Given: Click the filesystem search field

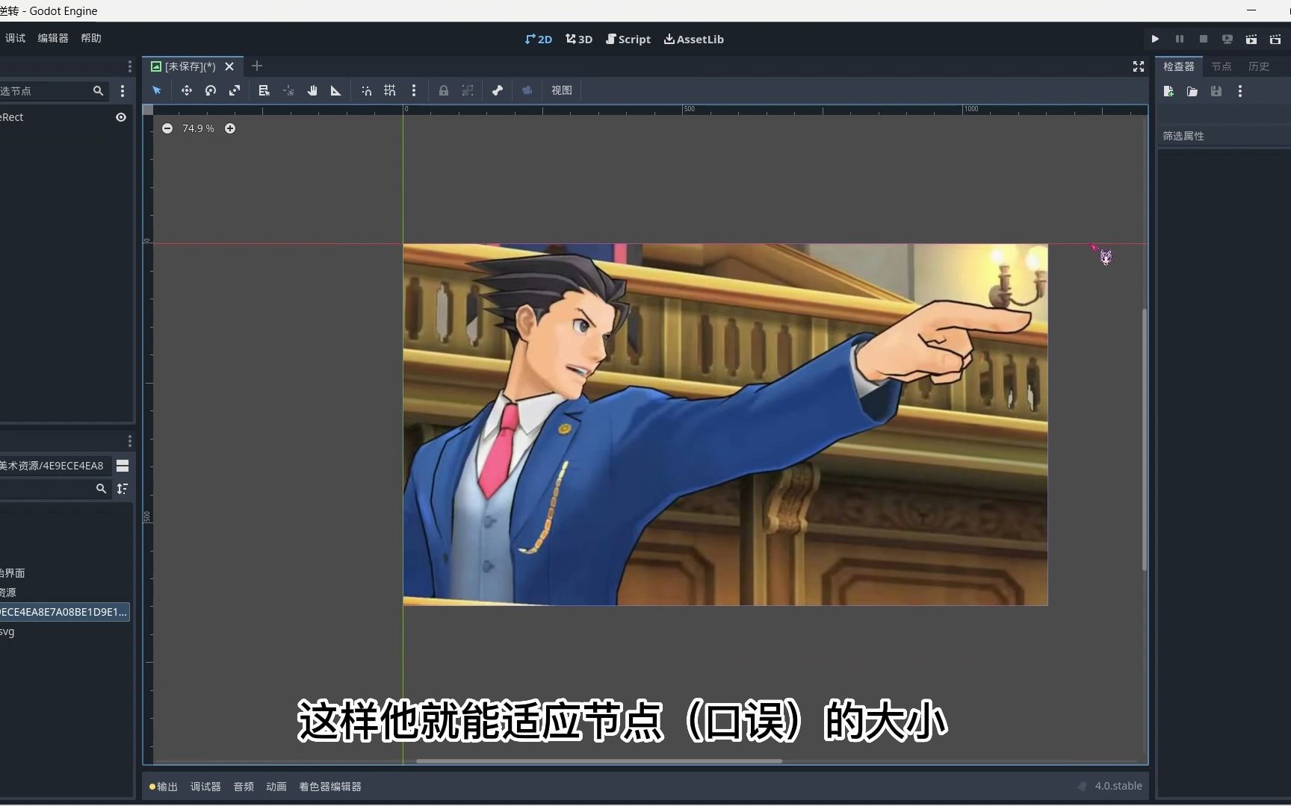Looking at the screenshot, I should click(55, 488).
